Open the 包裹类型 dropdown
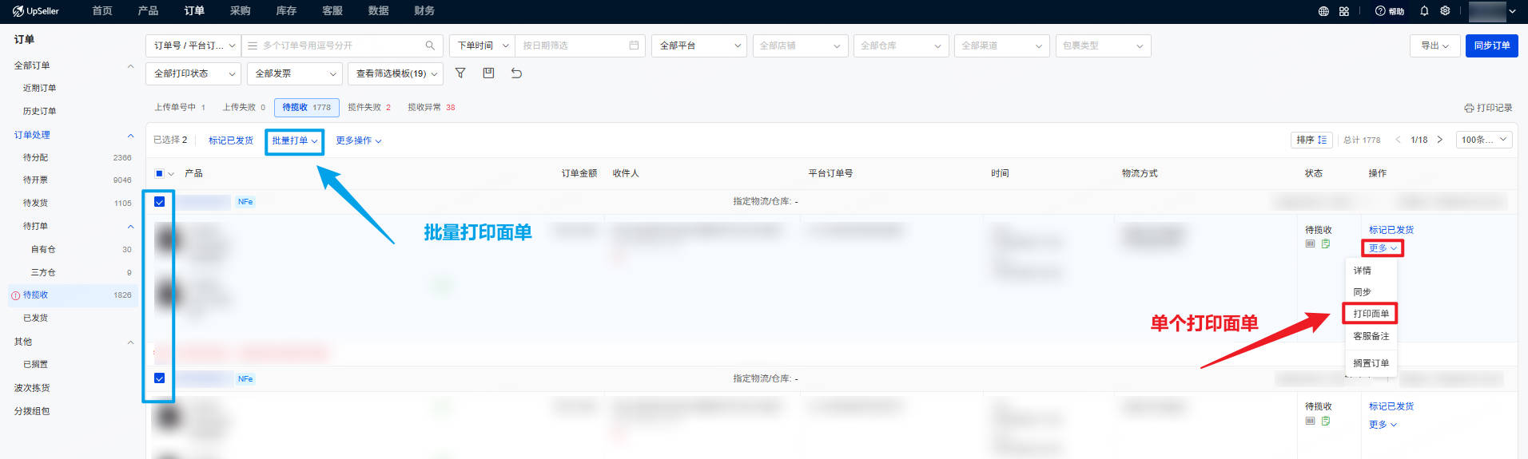 click(x=1103, y=46)
